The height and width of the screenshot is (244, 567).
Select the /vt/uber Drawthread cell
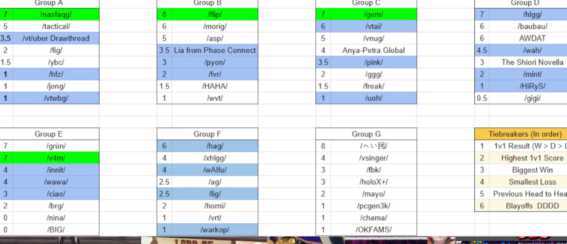click(x=56, y=38)
